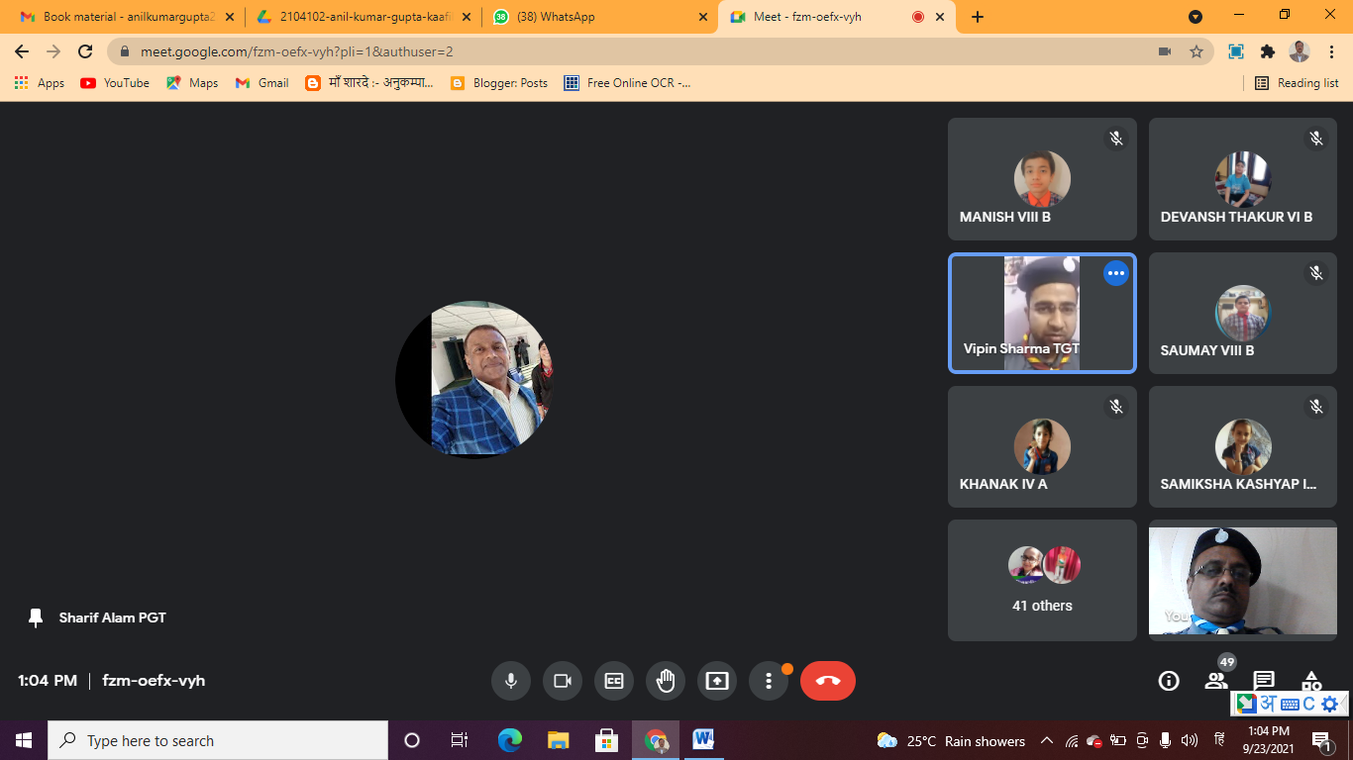The image size is (1353, 760).
Task: Select DEVANSH THAKUR VI B tile
Action: coord(1243,179)
